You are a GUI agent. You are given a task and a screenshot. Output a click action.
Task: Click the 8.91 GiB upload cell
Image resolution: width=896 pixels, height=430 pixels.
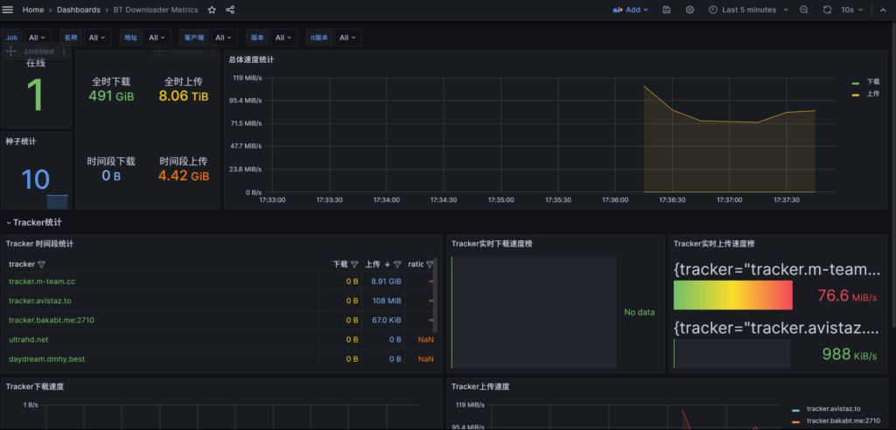tap(386, 281)
